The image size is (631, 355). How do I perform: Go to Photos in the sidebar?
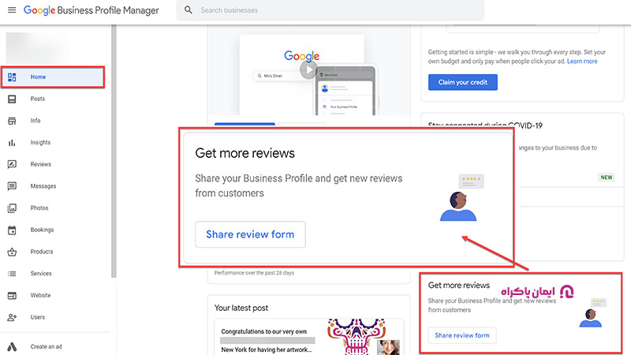click(x=39, y=207)
